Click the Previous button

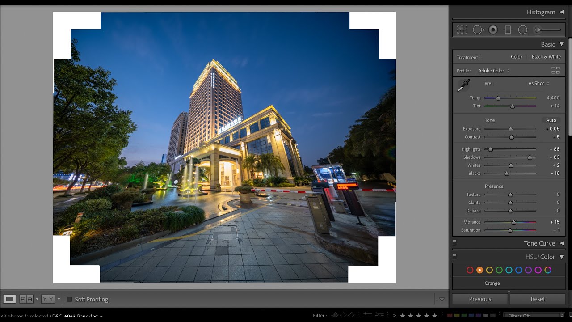coord(480,299)
